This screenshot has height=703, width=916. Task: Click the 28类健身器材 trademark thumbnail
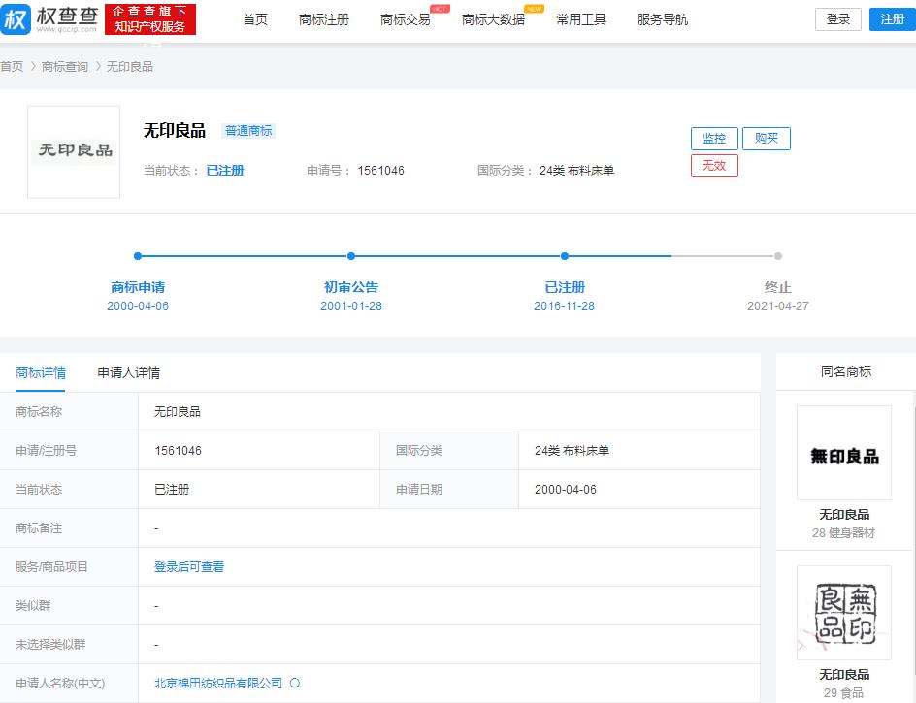tap(843, 452)
